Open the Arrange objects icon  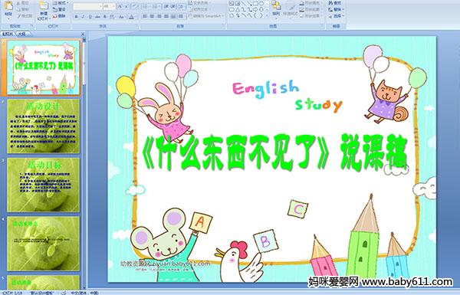point(276,9)
